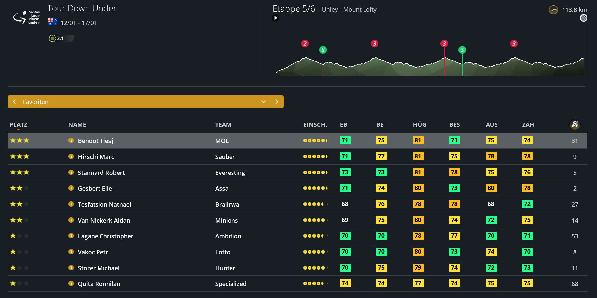Click the 2.1 race class badge

coord(61,38)
